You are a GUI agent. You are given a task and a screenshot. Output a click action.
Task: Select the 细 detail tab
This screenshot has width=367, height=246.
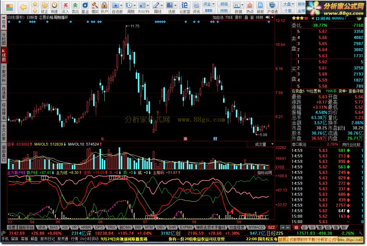click(x=296, y=227)
